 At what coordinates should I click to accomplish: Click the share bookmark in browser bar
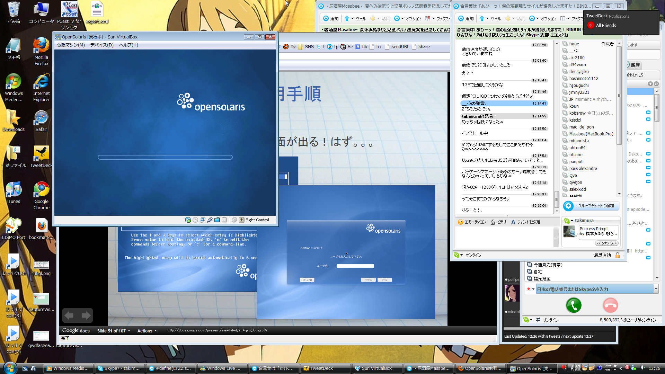pos(421,47)
